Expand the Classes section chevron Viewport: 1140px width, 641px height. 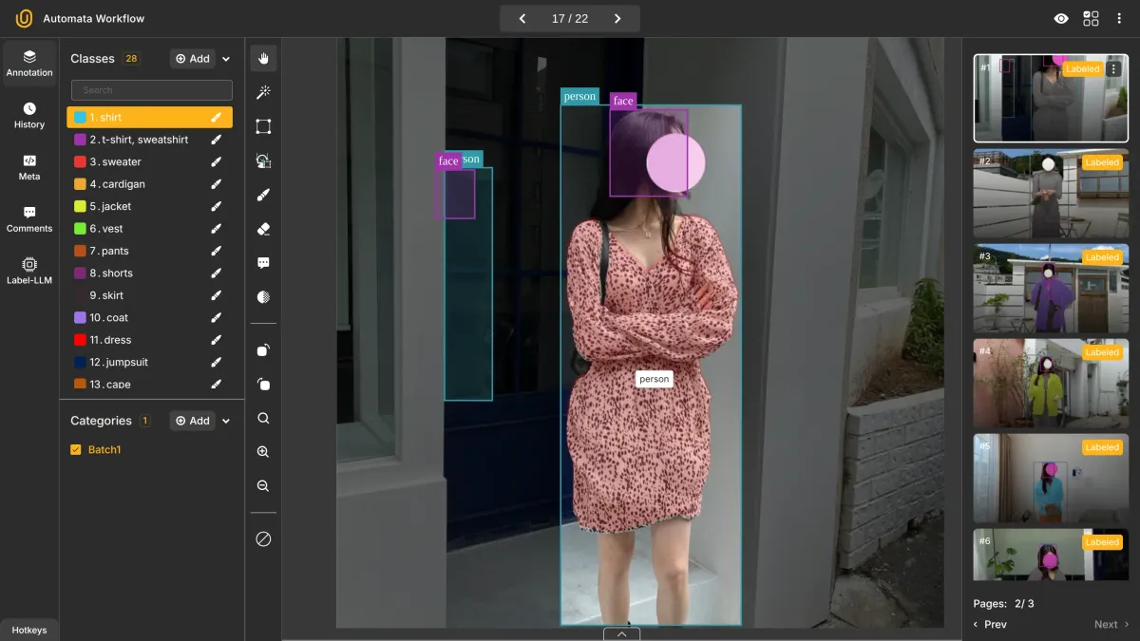point(226,59)
